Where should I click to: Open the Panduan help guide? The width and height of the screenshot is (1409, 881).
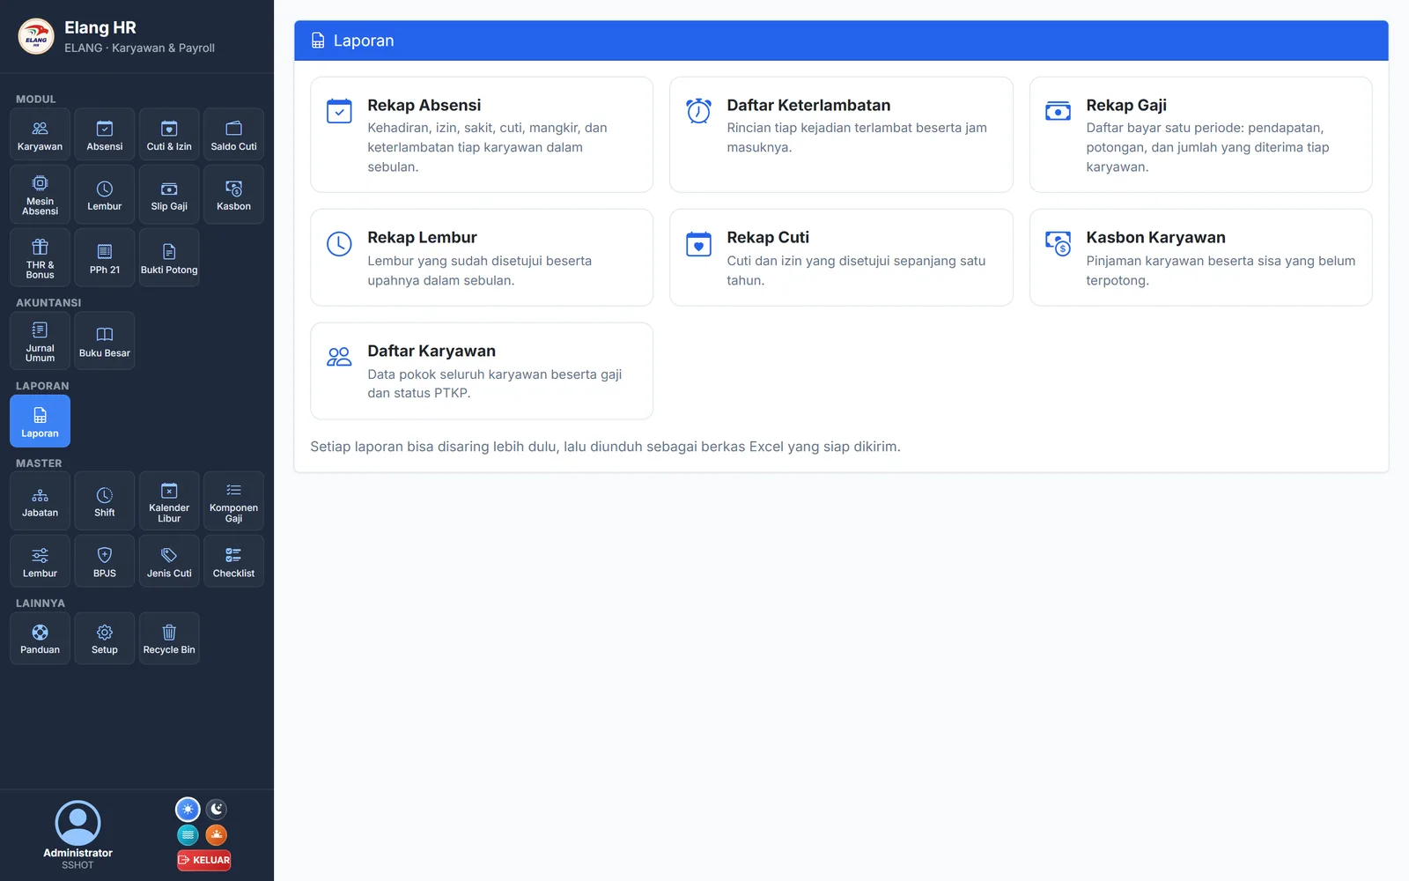pos(40,638)
